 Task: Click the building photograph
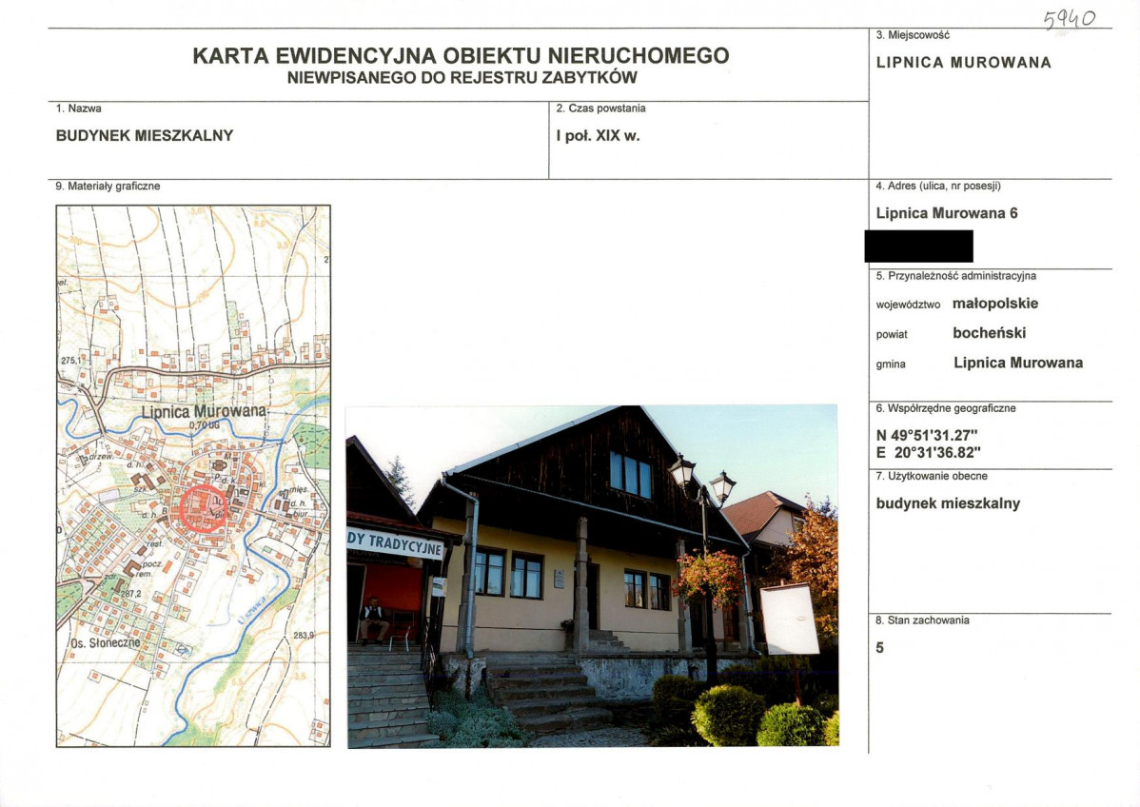[x=592, y=577]
